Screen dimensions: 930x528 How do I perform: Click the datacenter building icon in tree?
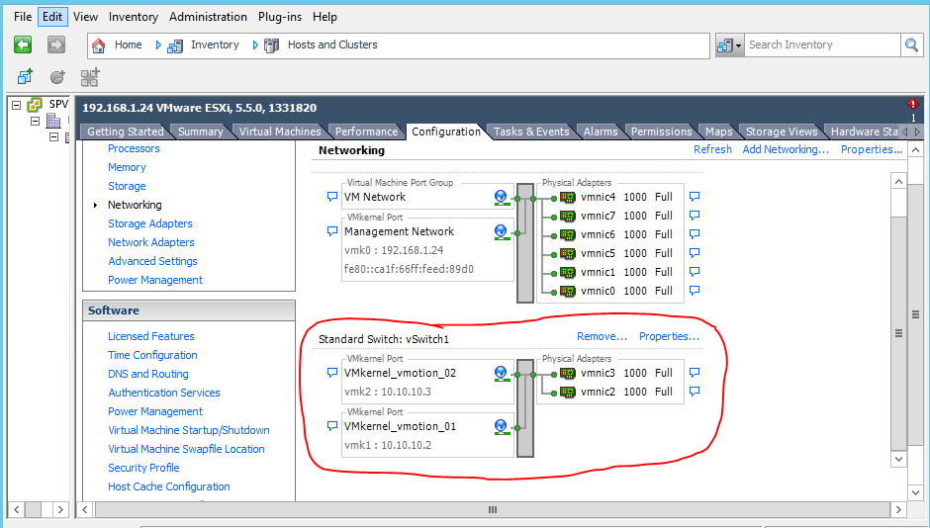tap(54, 121)
